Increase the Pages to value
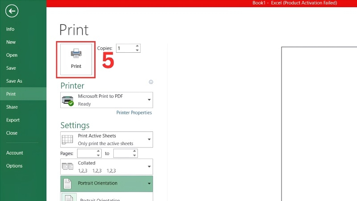 (135, 151)
